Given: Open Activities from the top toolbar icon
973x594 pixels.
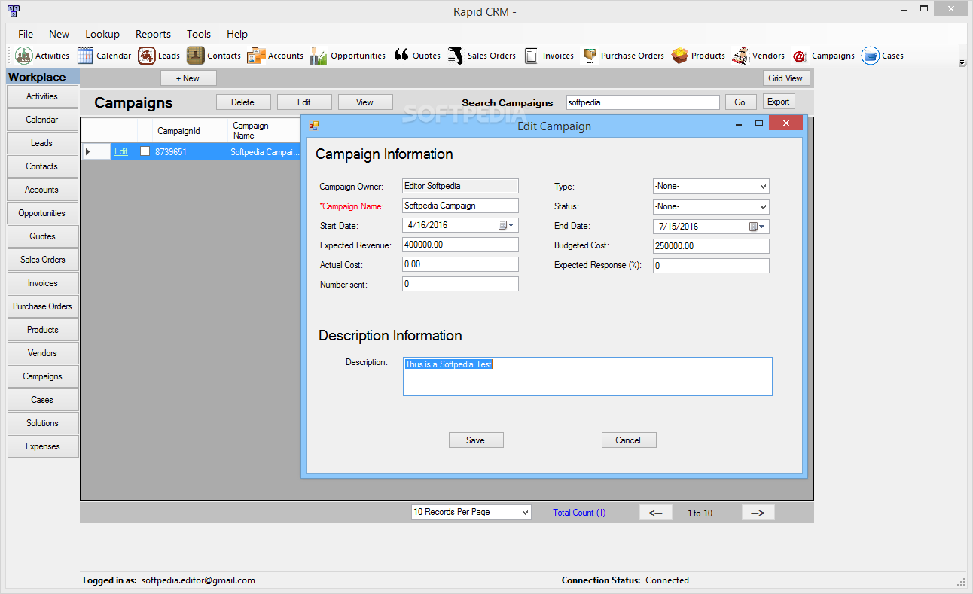Looking at the screenshot, I should [x=25, y=56].
